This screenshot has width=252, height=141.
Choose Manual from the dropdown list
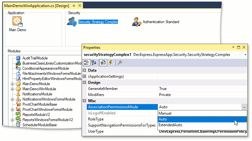point(203,113)
